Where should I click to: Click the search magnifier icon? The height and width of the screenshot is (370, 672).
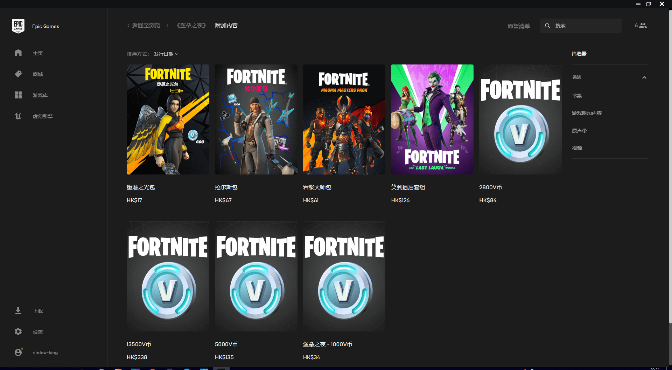(547, 26)
